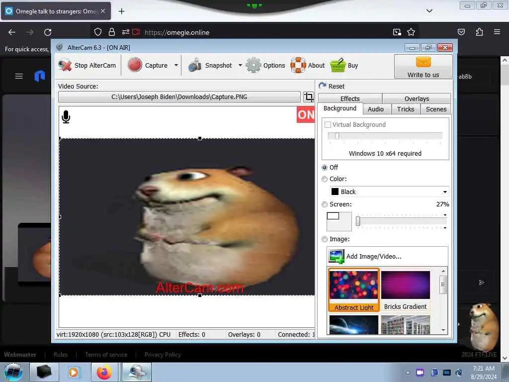This screenshot has height=382, width=509.
Task: Open the Scenes tab
Action: point(436,109)
